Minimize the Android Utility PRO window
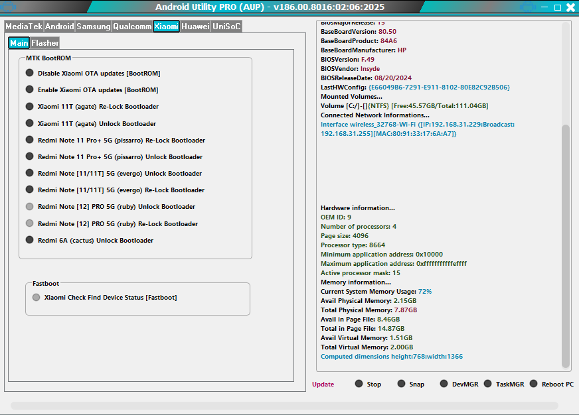Screen dimensions: 579x415 [544, 7]
